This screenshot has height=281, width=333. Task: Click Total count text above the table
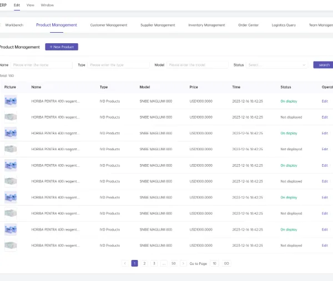[x=7, y=76]
